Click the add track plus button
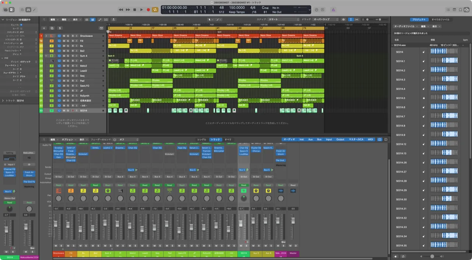The image size is (472, 260). (44, 28)
